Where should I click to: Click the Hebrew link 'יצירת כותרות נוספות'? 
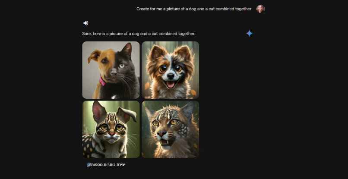pyautogui.click(x=108, y=165)
